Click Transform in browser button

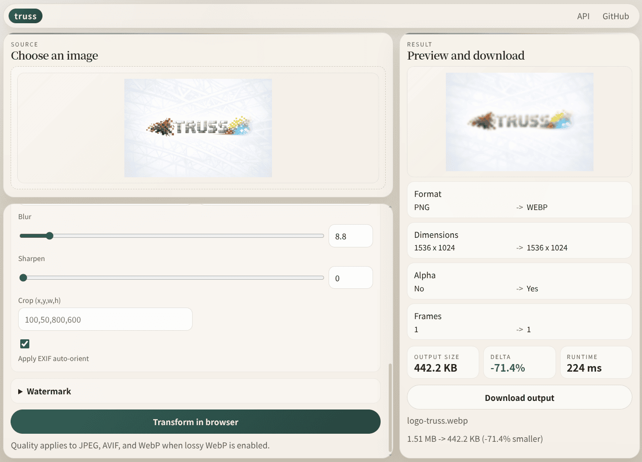(x=195, y=422)
